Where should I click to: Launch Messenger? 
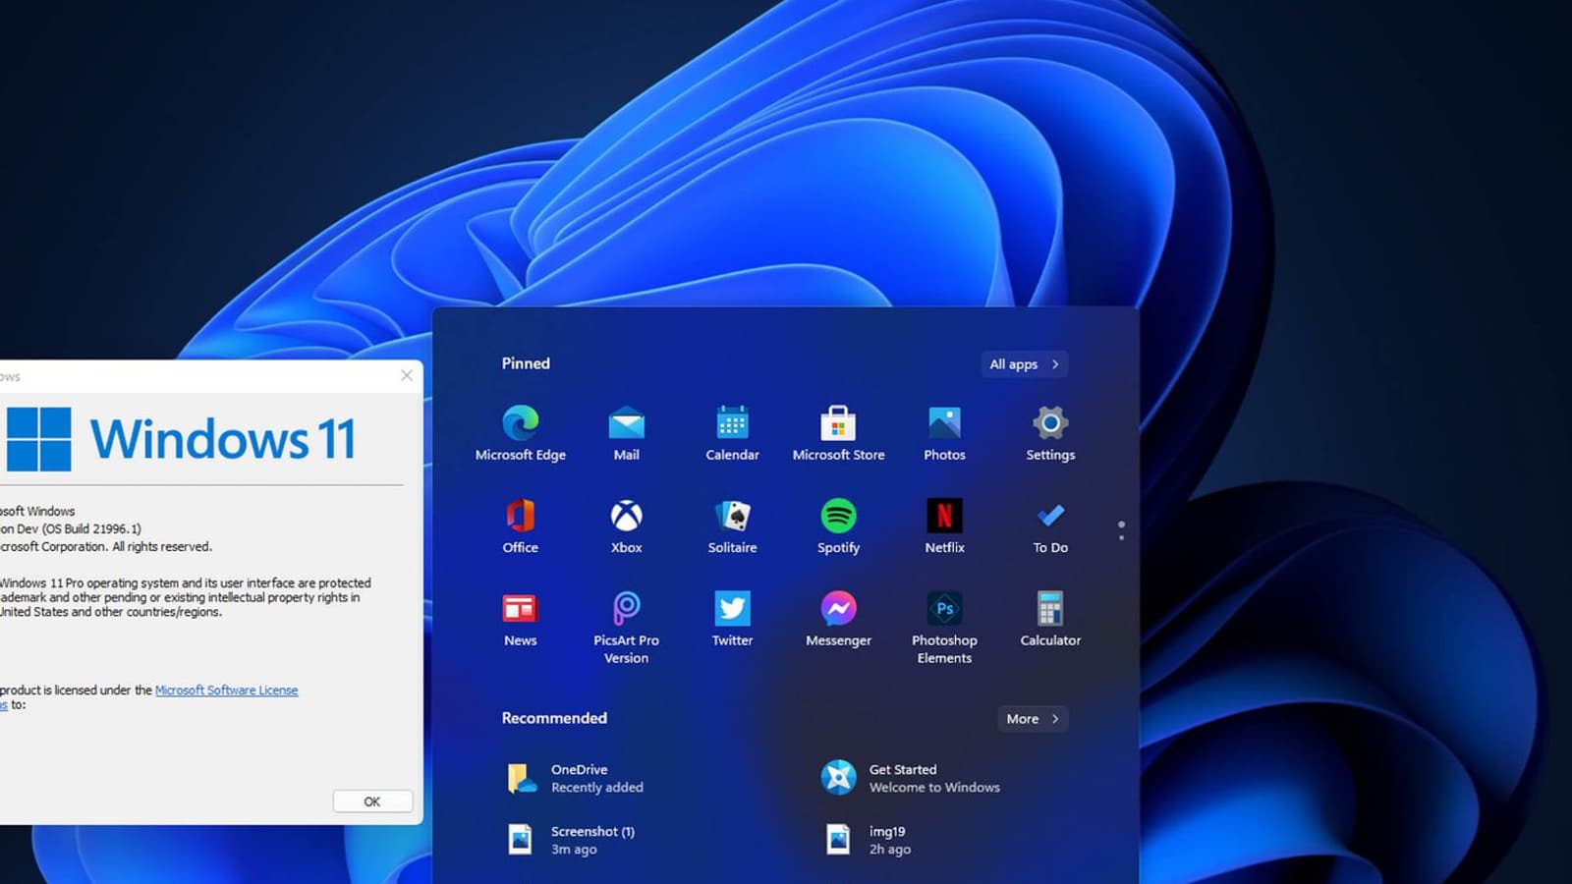pyautogui.click(x=838, y=619)
